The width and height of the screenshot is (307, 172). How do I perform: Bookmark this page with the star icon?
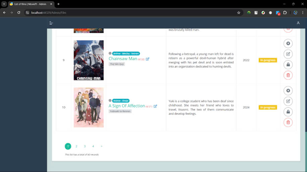pos(239,13)
